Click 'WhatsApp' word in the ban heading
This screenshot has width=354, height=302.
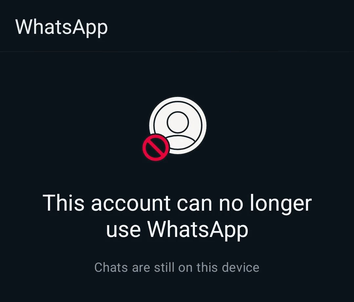198,230
